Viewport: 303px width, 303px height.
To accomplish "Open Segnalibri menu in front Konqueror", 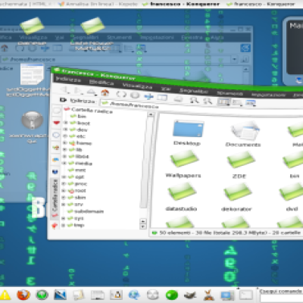I will click(x=194, y=91).
